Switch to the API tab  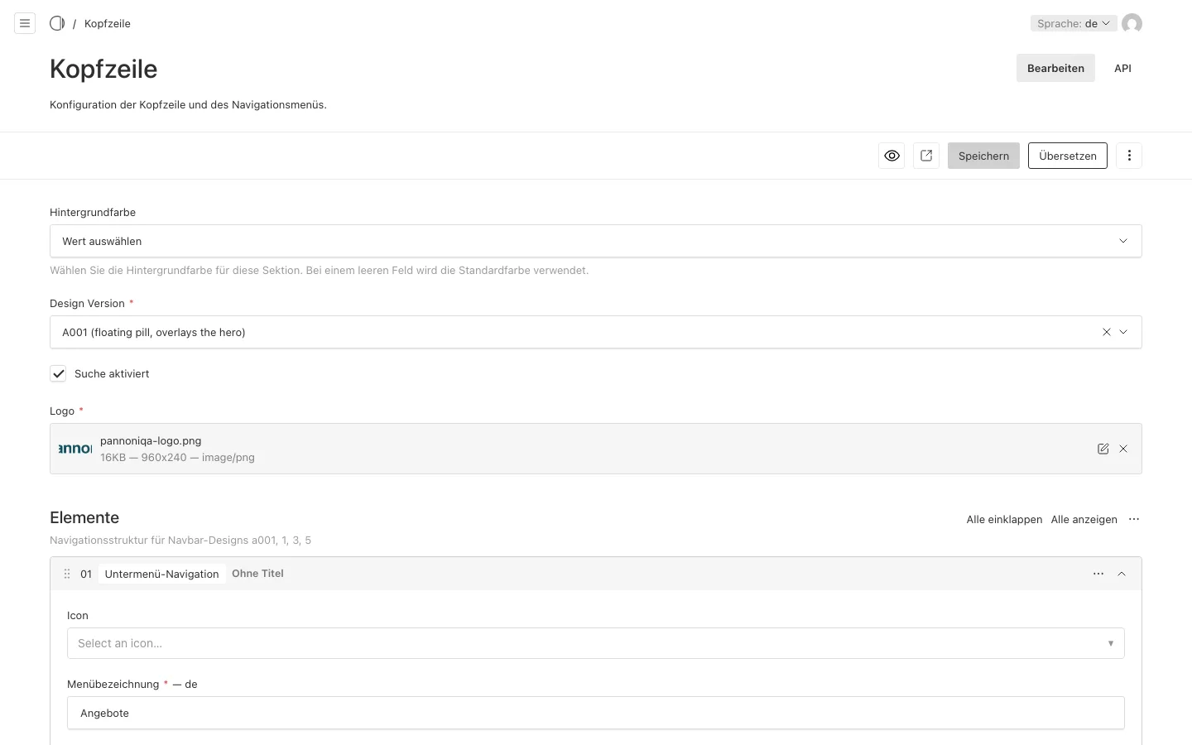tap(1122, 68)
